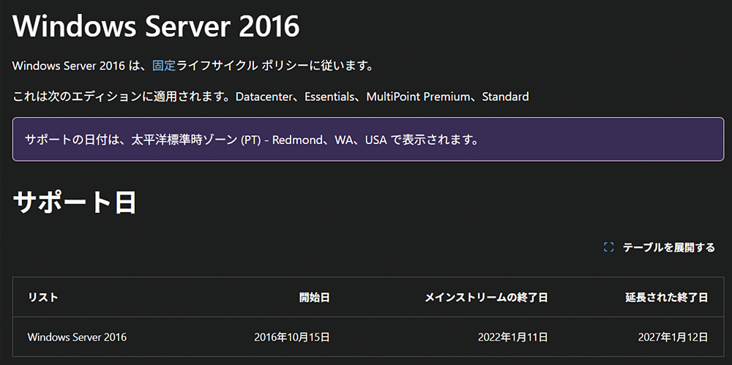732x365 pixels.
Task: Select the 開始日 column header
Action: point(314,297)
